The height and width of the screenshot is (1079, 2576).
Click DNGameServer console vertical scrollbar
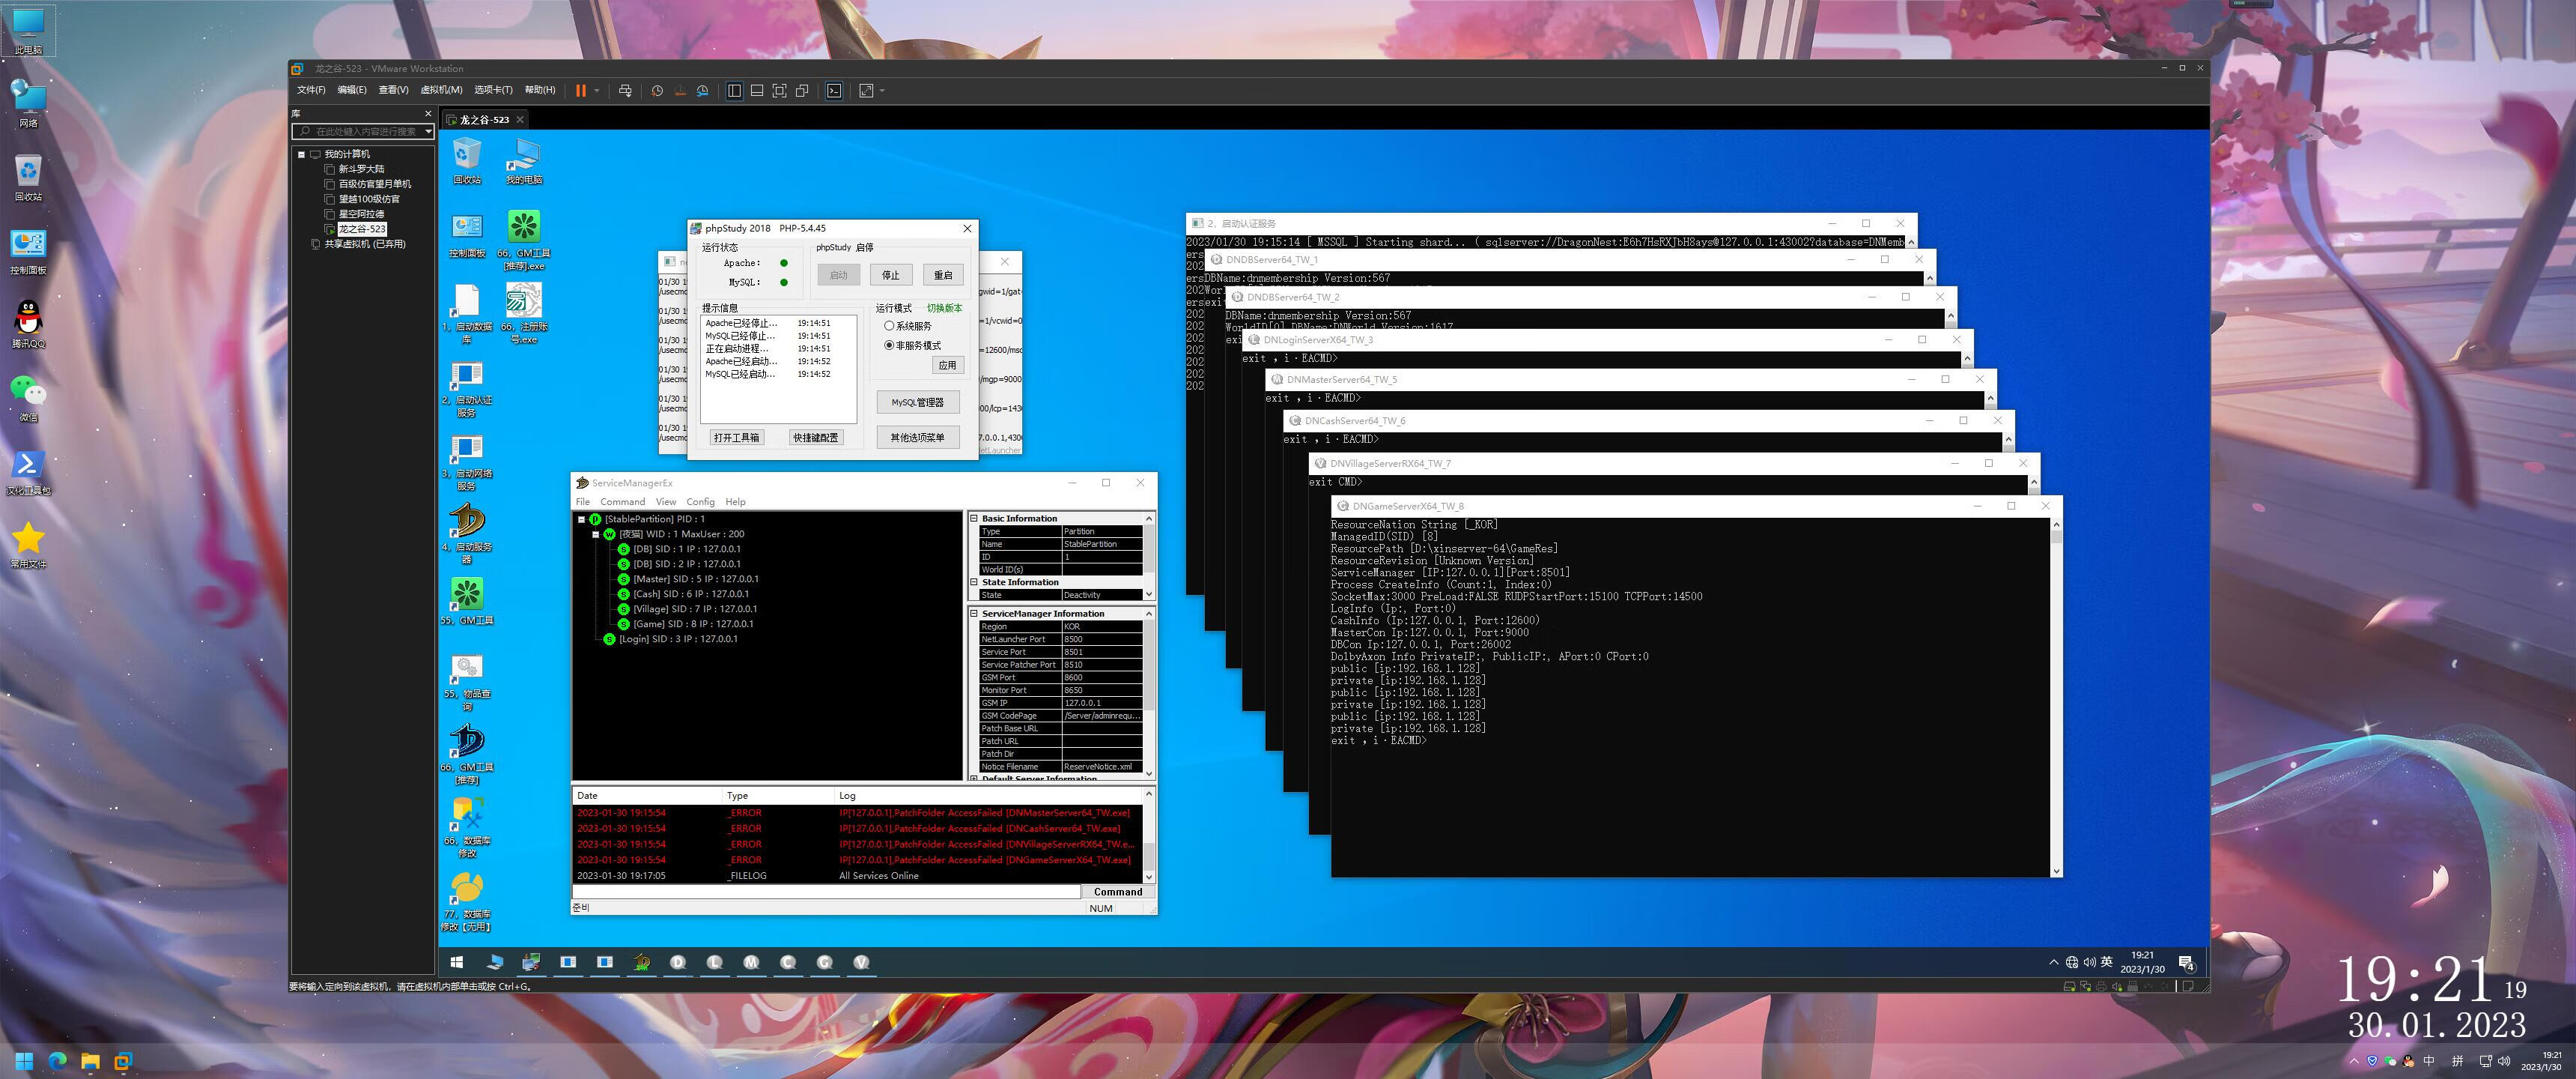click(2056, 701)
